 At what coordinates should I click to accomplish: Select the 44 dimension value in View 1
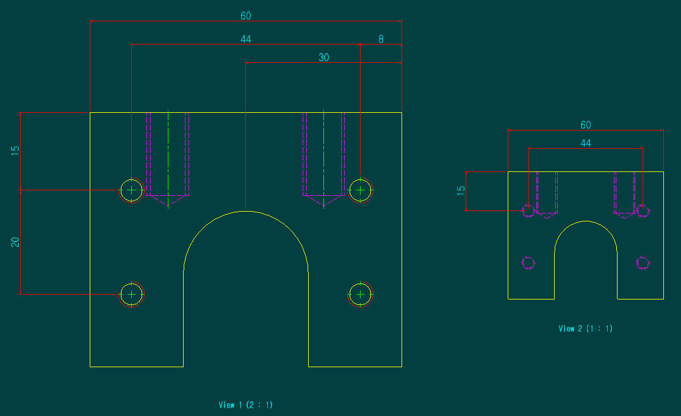click(246, 39)
